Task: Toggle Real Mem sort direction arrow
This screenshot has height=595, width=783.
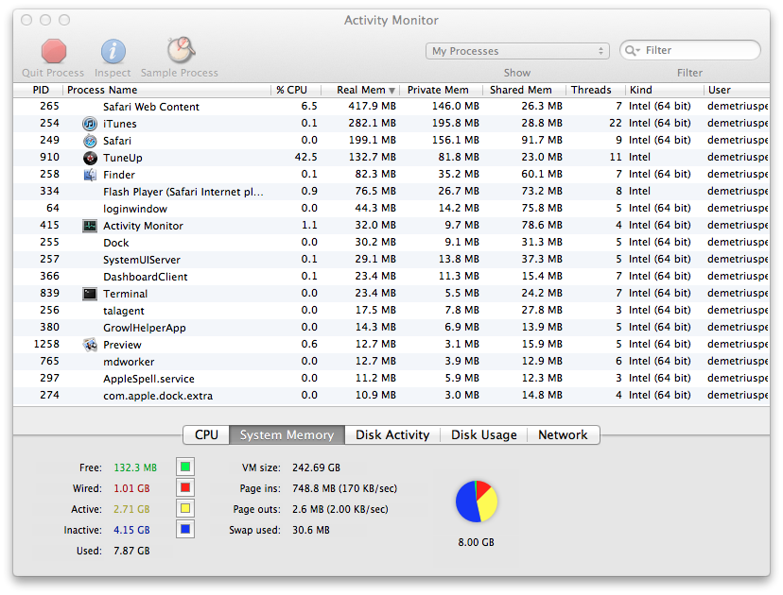Action: point(392,91)
